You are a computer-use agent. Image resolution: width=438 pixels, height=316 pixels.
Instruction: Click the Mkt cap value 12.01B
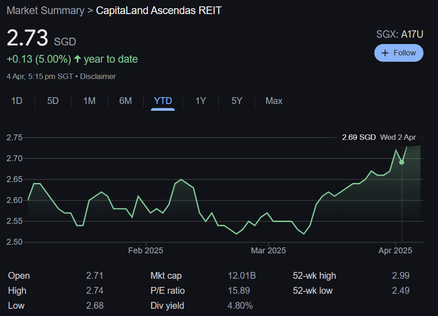(x=242, y=276)
